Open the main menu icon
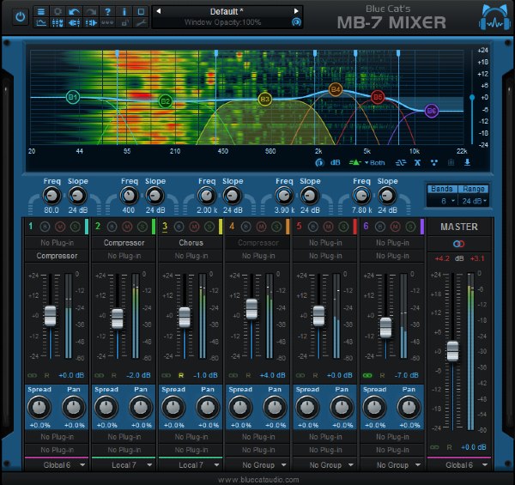 coord(41,11)
